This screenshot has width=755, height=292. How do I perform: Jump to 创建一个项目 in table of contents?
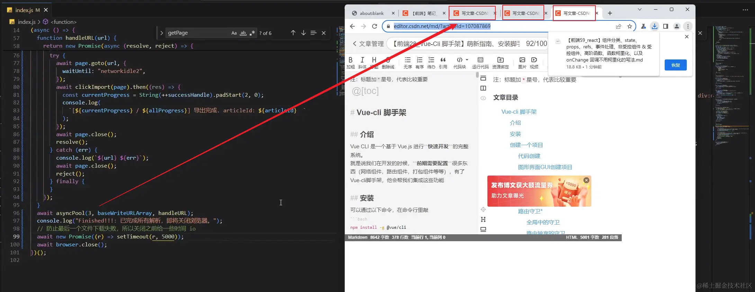coord(526,145)
